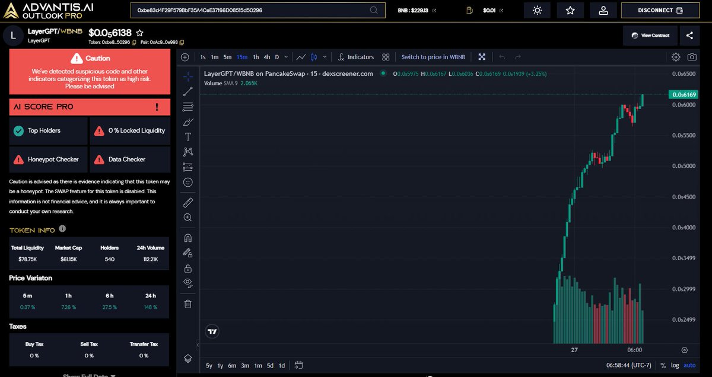The width and height of the screenshot is (712, 377).
Task: Copy the pair address 0xAc9...0e993
Action: 182,42
